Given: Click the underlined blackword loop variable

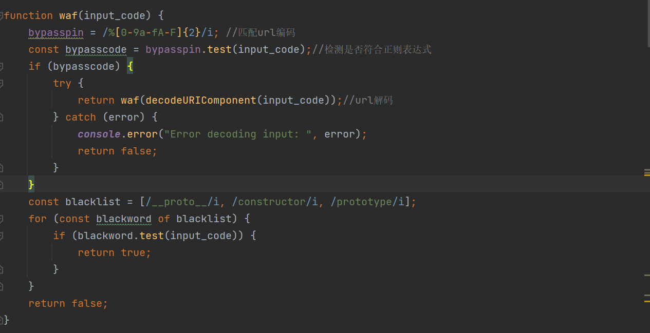Looking at the screenshot, I should click(x=123, y=219).
